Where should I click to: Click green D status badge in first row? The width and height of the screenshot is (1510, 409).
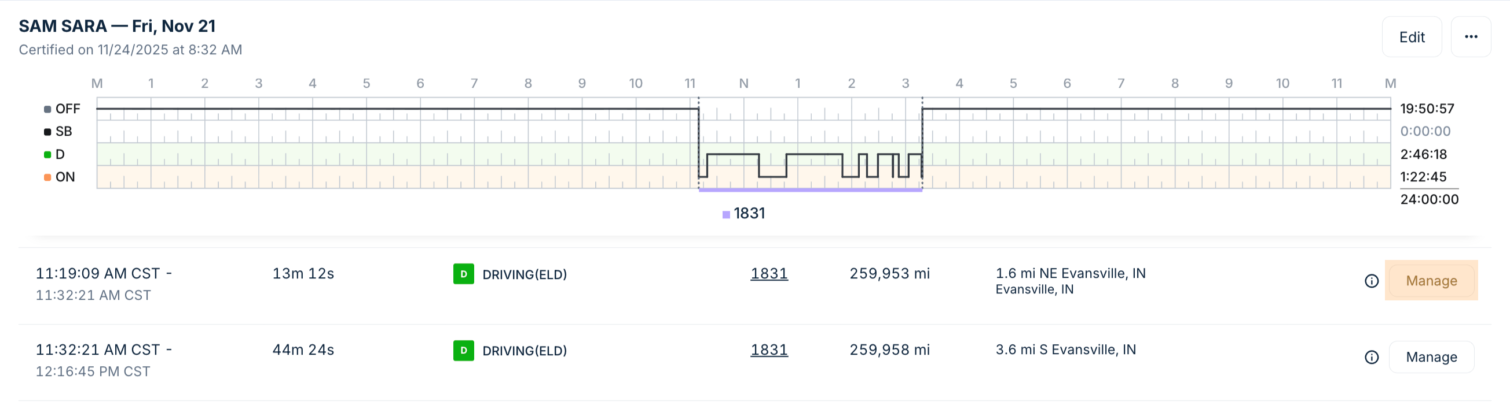(x=463, y=274)
